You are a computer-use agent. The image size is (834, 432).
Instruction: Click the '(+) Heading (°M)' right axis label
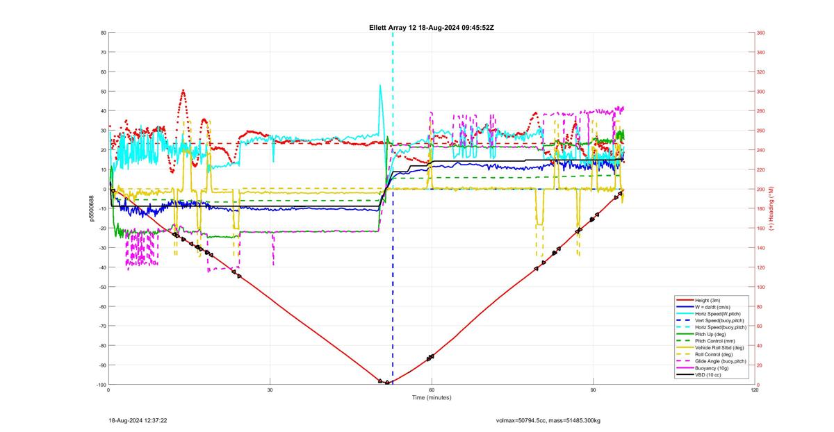(x=772, y=208)
